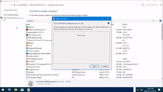Sort by the Version column header
The width and height of the screenshot is (163, 92).
coord(125,24)
